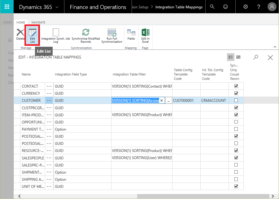Image resolution: width=279 pixels, height=199 pixels.
Task: Open the search magnifier in top bar
Action: pyautogui.click(x=212, y=7)
